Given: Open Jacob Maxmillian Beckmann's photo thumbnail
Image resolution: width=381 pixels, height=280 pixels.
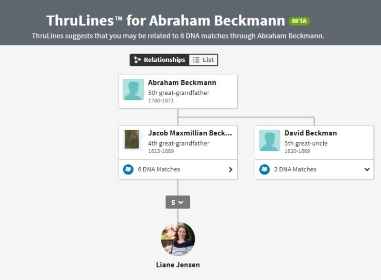Looking at the screenshot, I should click(x=132, y=140).
